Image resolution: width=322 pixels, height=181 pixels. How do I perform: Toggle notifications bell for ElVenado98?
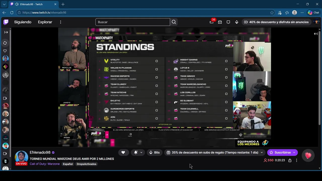(136, 153)
